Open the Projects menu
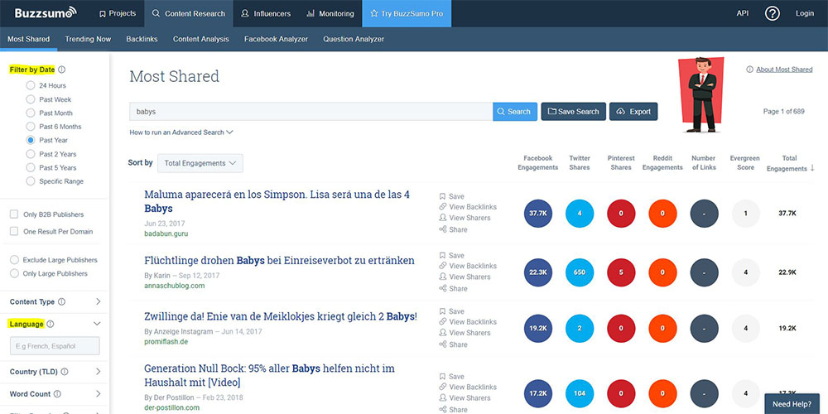828x414 pixels. [x=118, y=14]
